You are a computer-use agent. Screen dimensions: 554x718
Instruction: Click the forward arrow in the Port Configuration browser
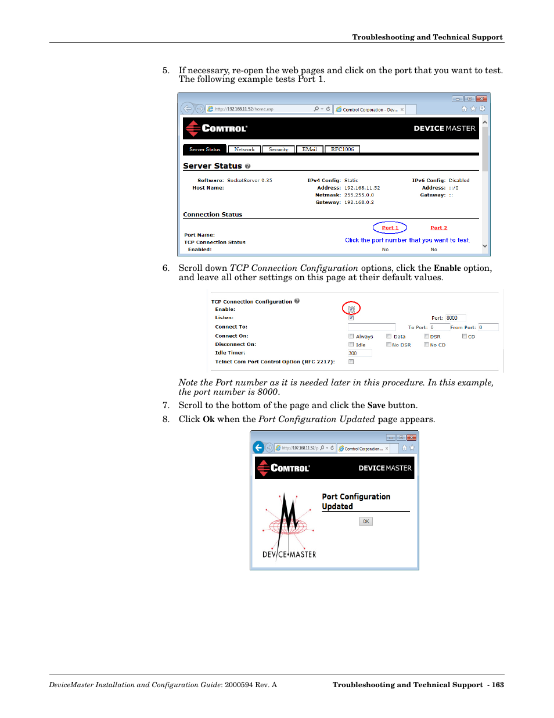(269, 448)
